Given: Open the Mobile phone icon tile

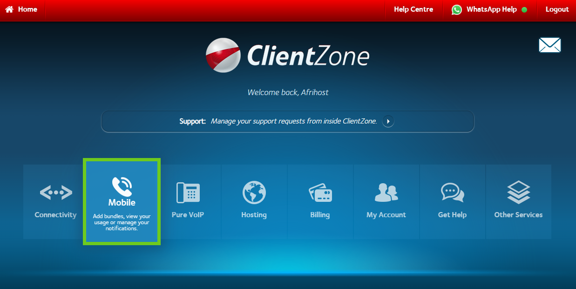Looking at the screenshot, I should point(122,186).
